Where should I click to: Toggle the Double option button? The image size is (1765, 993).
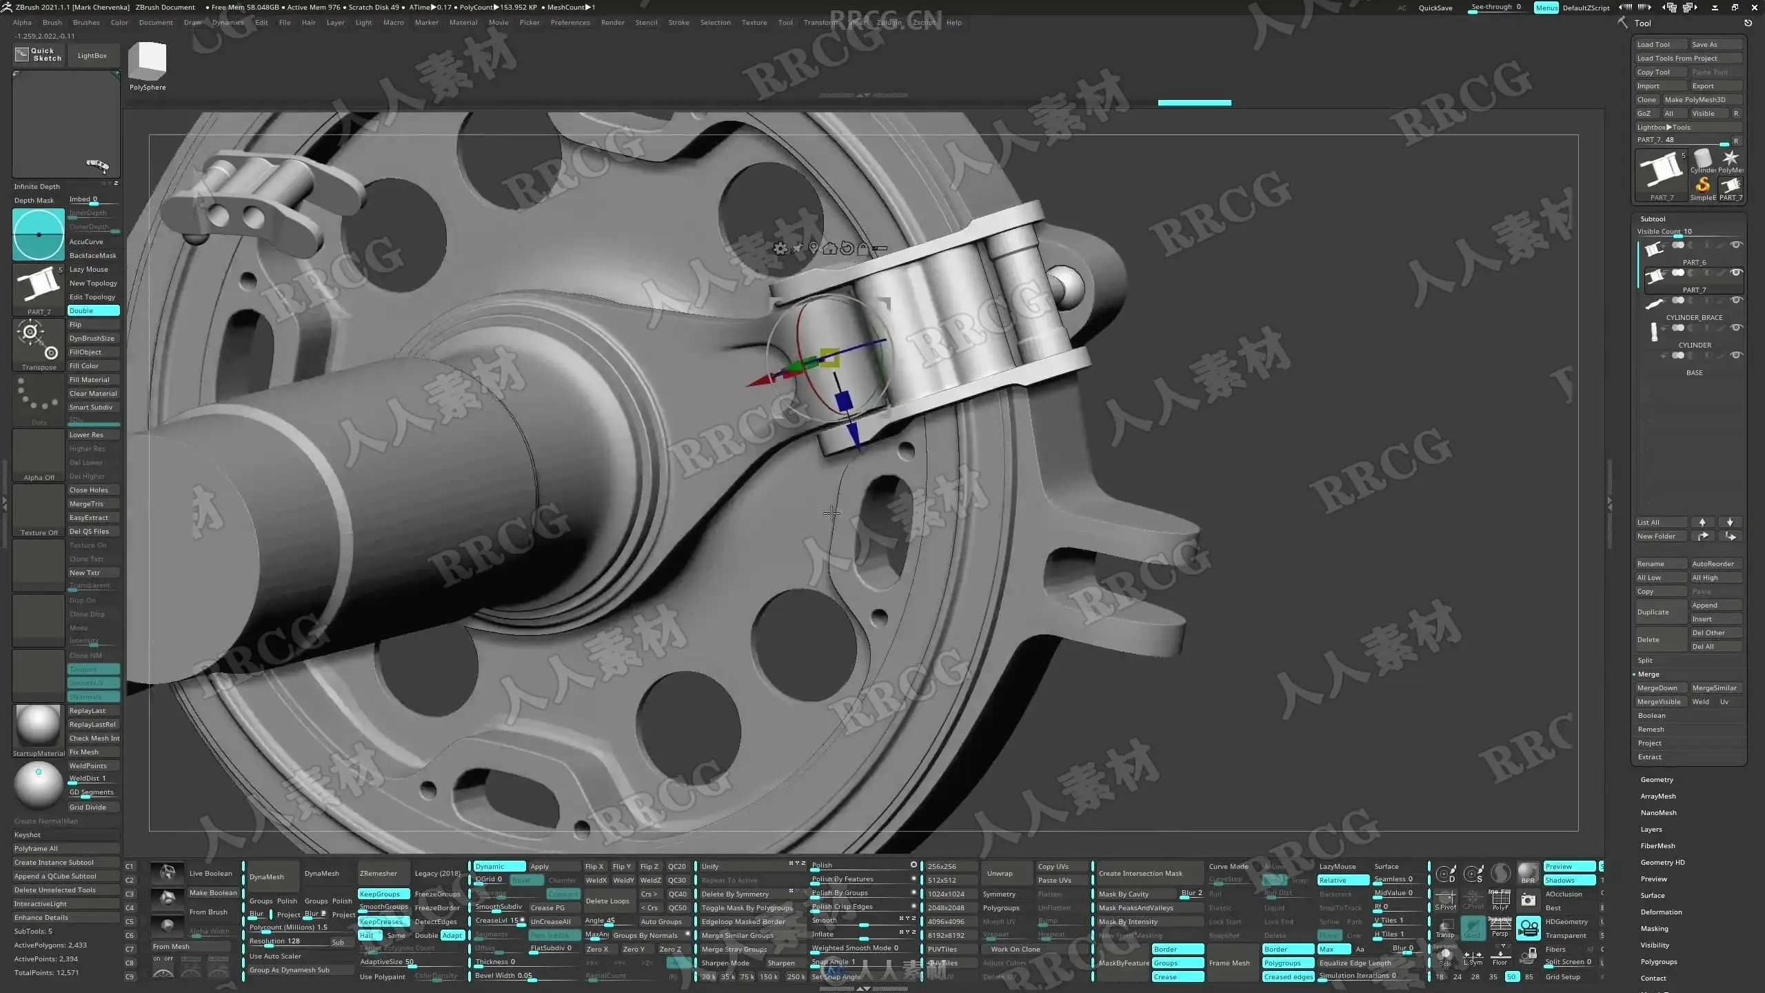coord(94,311)
